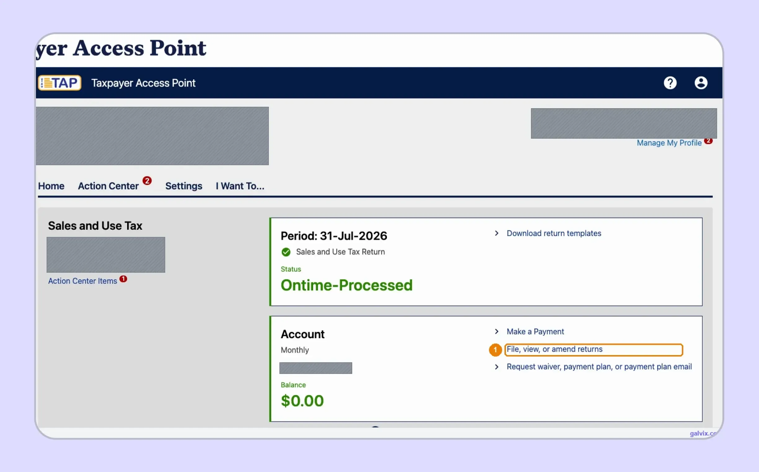
Task: Click the Ontime-Processed status text
Action: [346, 285]
